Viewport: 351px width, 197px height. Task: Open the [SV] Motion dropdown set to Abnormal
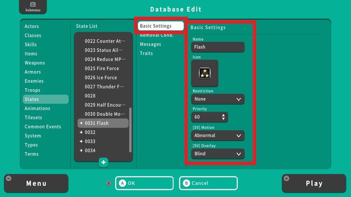point(218,135)
